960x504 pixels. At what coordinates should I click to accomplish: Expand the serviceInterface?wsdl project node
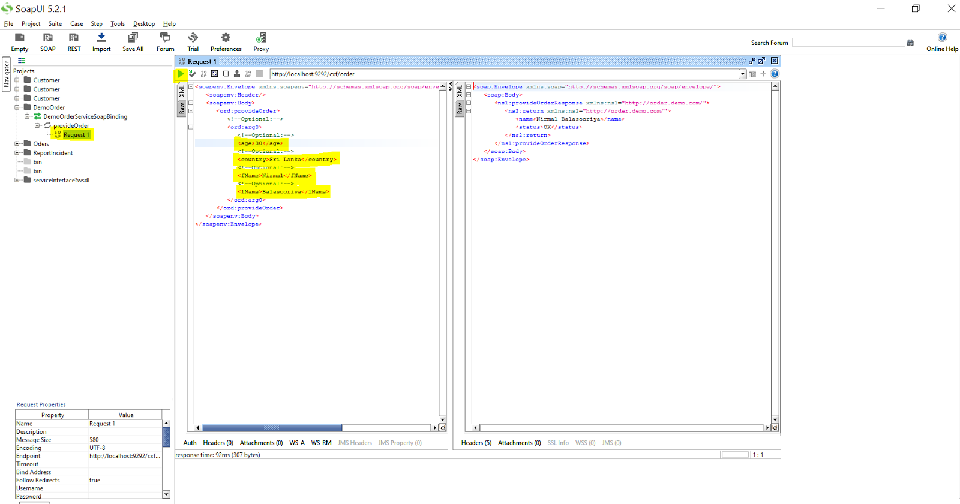coord(17,180)
